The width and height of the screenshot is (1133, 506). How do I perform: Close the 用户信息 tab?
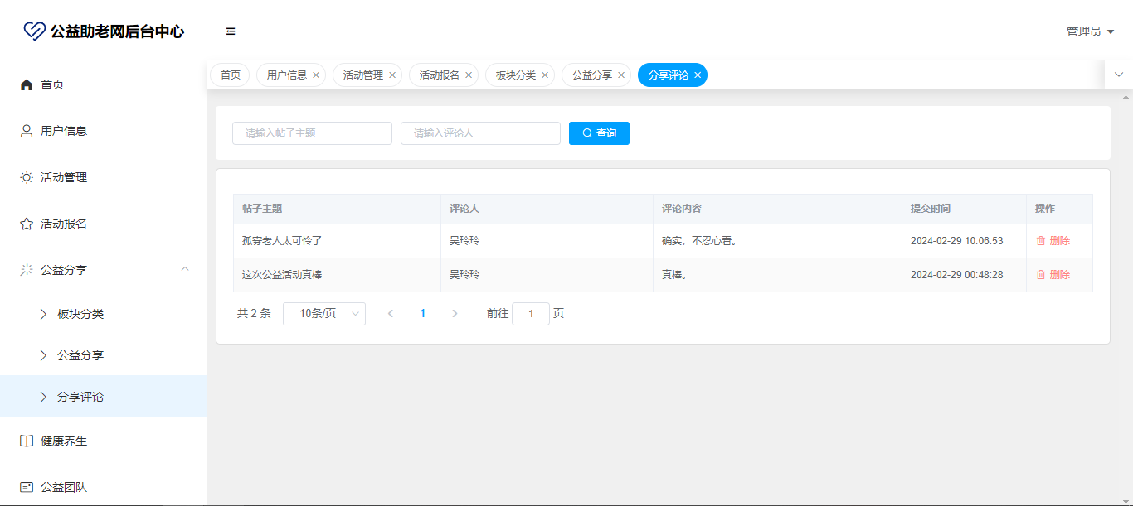(x=316, y=75)
